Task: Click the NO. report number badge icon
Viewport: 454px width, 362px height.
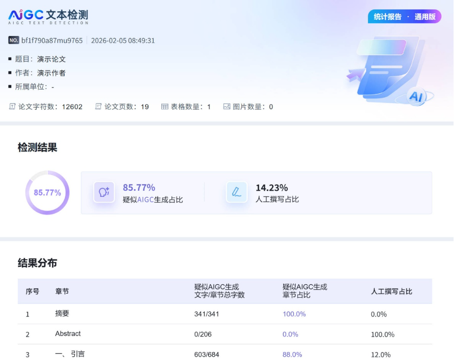Action: [x=14, y=40]
